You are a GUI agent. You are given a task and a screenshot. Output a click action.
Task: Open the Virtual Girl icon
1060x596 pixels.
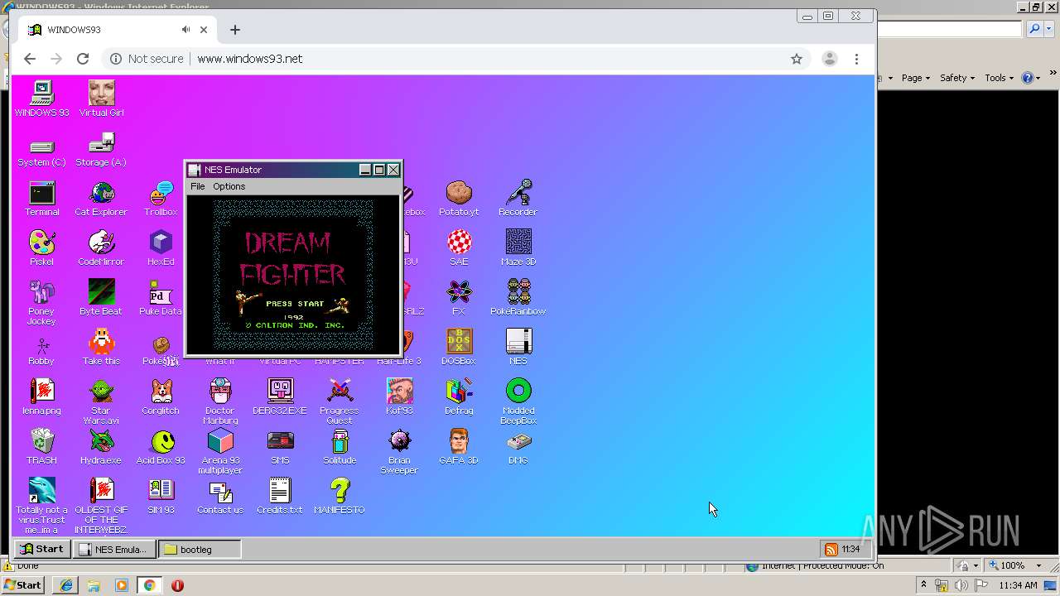coord(101,99)
